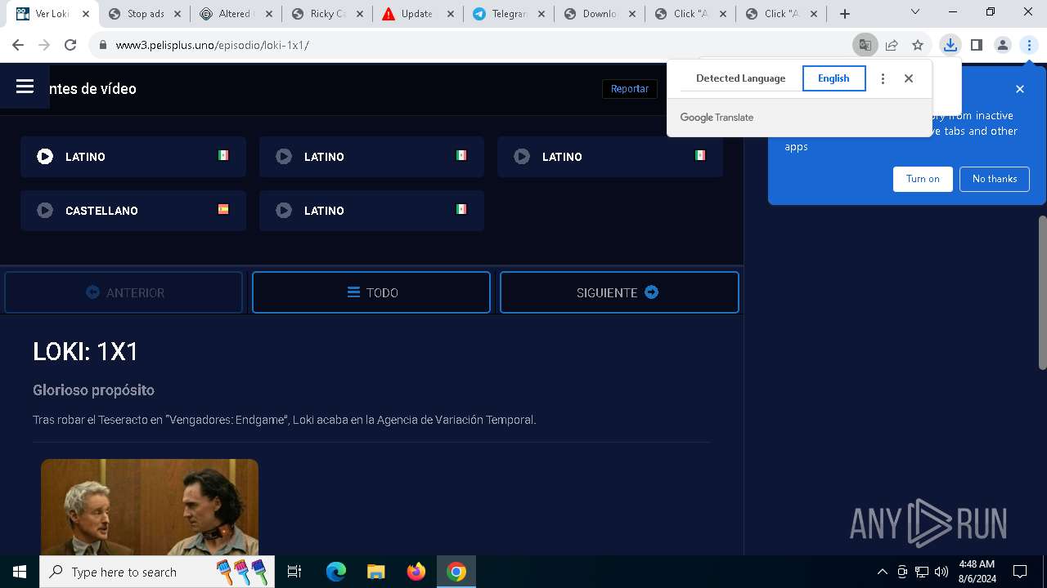Image resolution: width=1047 pixels, height=588 pixels.
Task: Open File Explorer from taskbar
Action: tap(375, 572)
